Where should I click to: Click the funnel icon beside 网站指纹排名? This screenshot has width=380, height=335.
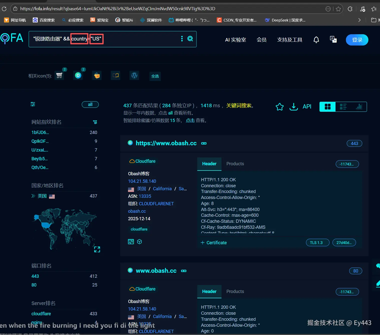(95, 122)
